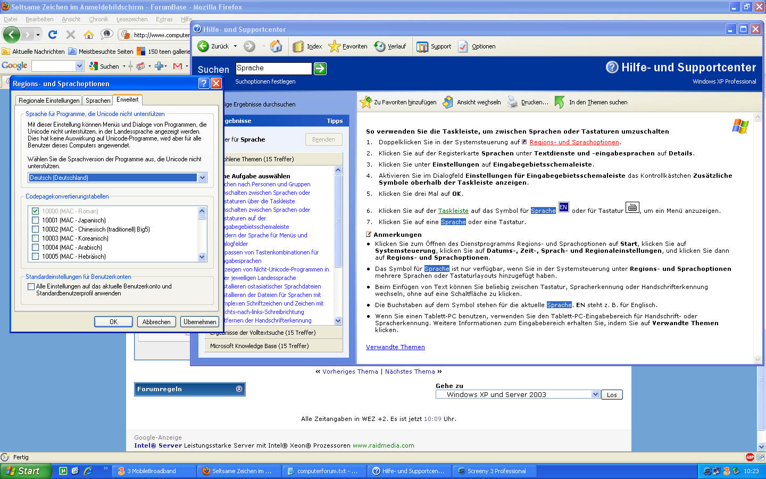Click OK in Regions- und Sprachoptionen

[x=113, y=322]
